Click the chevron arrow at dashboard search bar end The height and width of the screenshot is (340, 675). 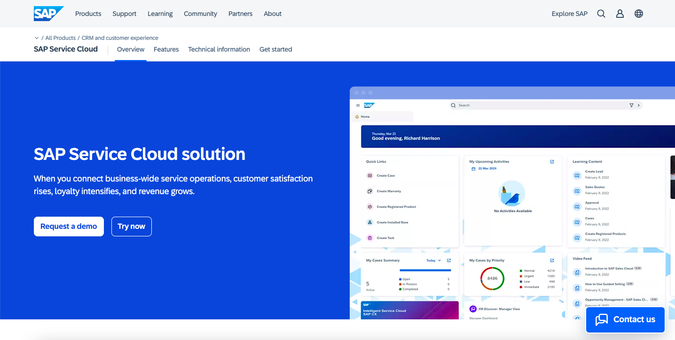point(638,106)
